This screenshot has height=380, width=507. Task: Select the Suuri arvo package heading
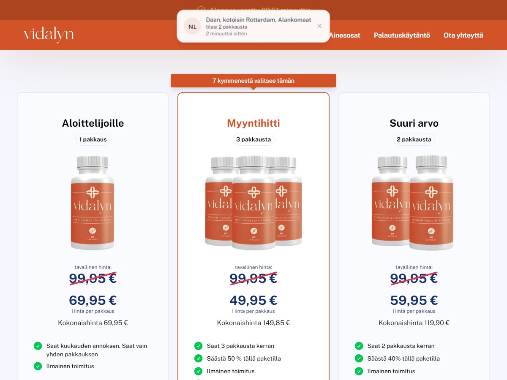[414, 123]
